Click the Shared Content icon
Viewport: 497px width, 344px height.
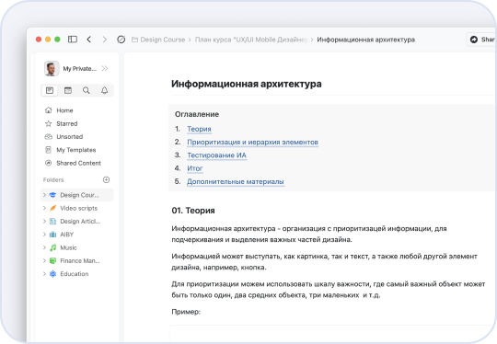(x=48, y=163)
